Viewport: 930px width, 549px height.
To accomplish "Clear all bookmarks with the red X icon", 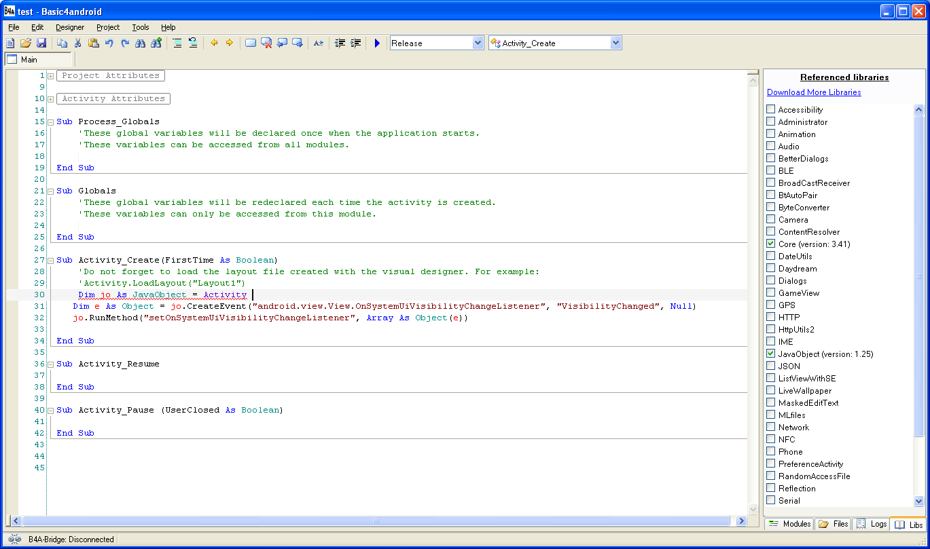I will (266, 43).
